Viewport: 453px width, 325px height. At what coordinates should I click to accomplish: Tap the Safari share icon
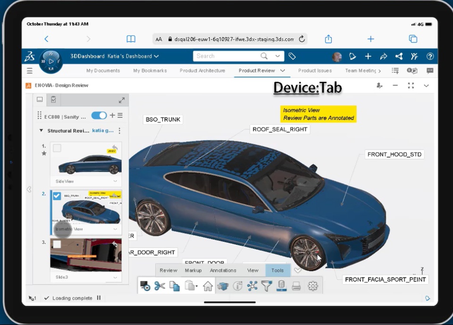328,39
